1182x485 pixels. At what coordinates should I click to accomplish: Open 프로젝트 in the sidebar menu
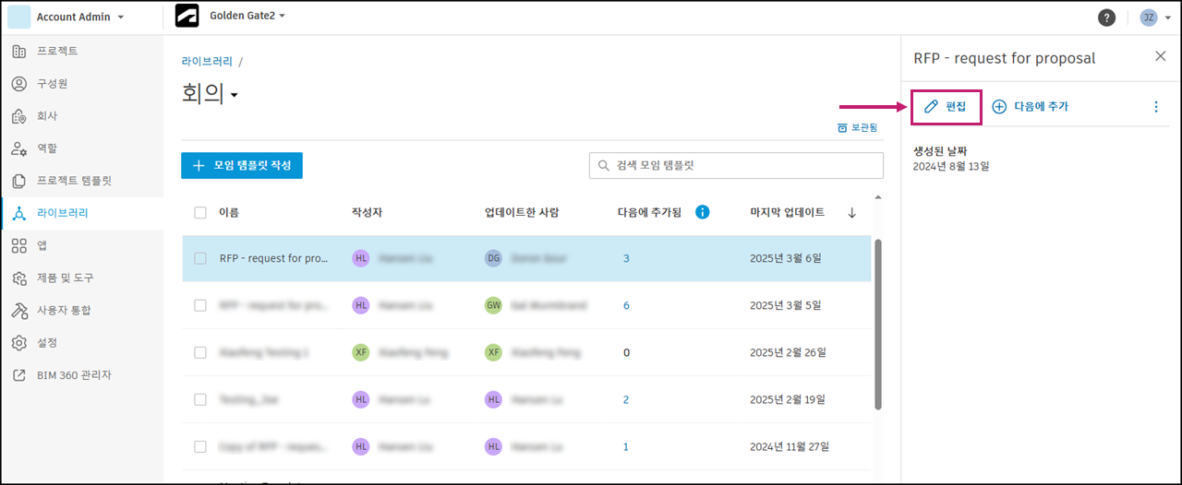[x=57, y=51]
